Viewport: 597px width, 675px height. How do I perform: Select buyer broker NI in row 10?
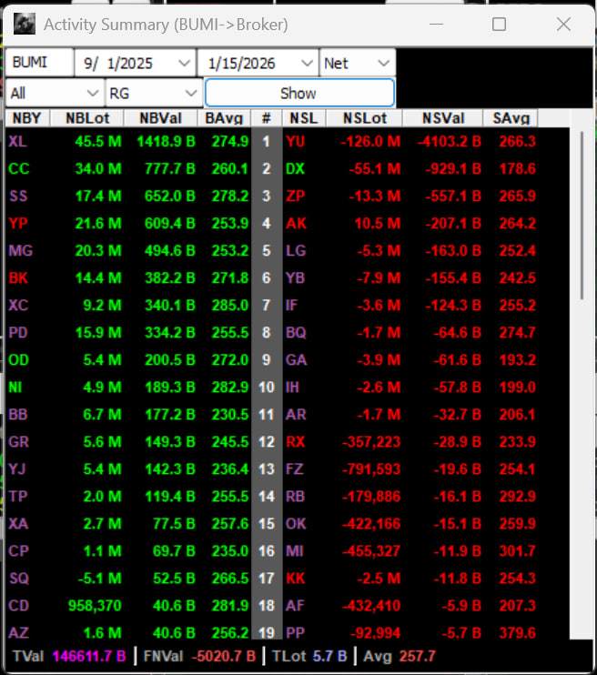click(15, 387)
